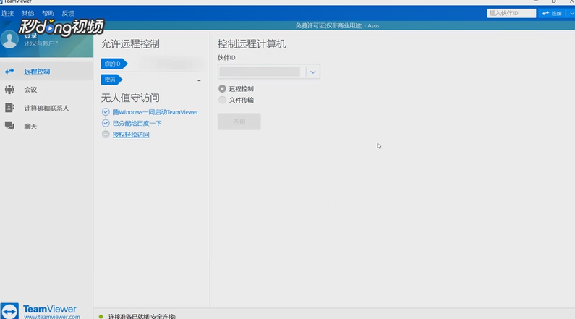Open the 其他 menu
Image resolution: width=575 pixels, height=319 pixels.
[28, 14]
